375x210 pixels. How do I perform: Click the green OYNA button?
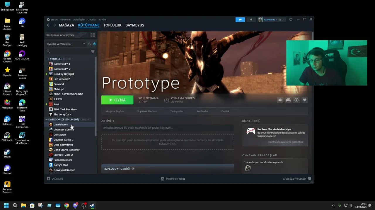117,100
